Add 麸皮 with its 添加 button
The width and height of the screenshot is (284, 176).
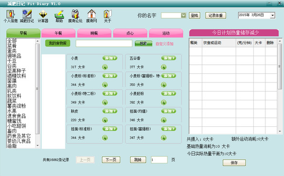[x=110, y=111]
